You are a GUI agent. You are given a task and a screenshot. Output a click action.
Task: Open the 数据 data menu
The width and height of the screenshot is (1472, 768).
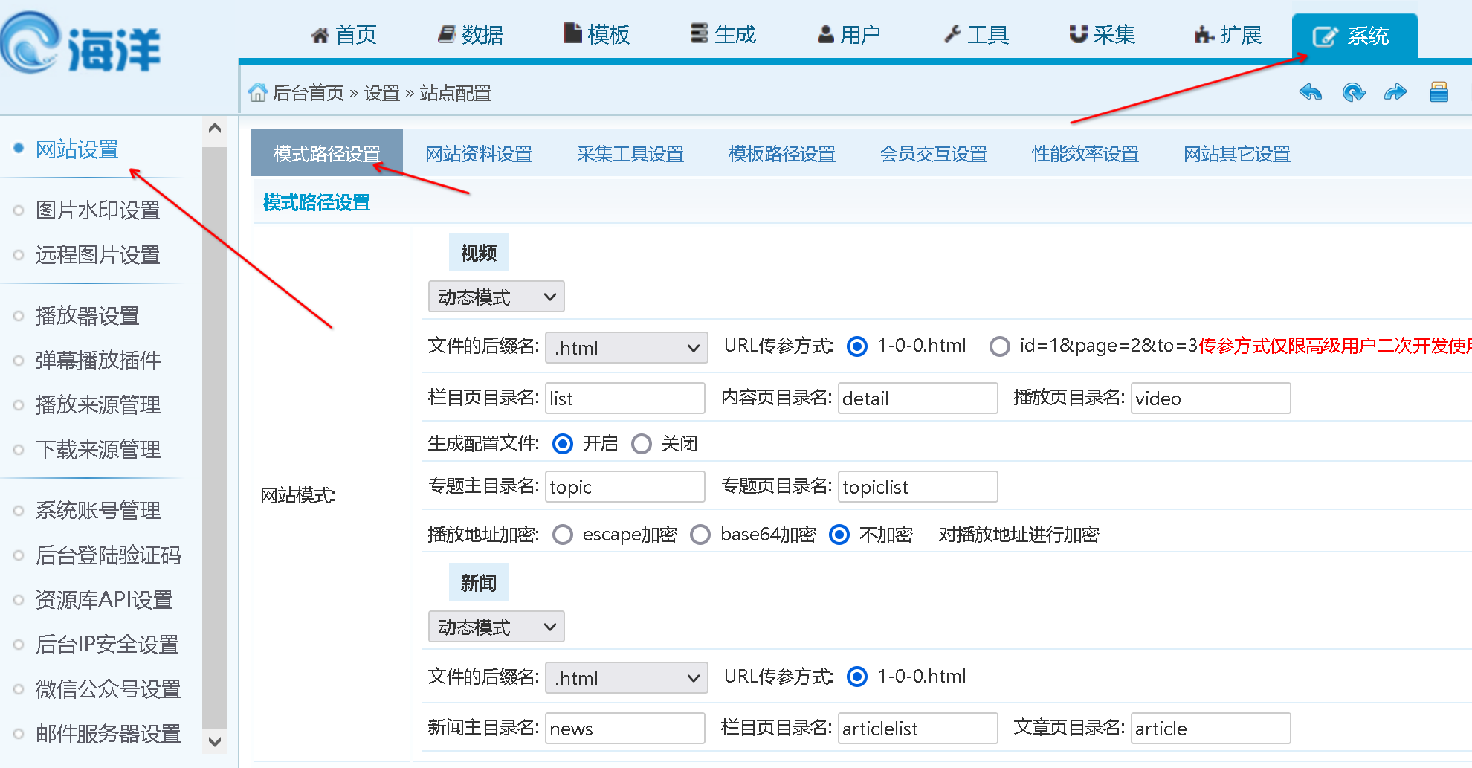[471, 35]
